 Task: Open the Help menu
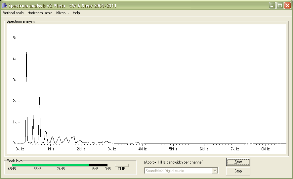coord(76,13)
